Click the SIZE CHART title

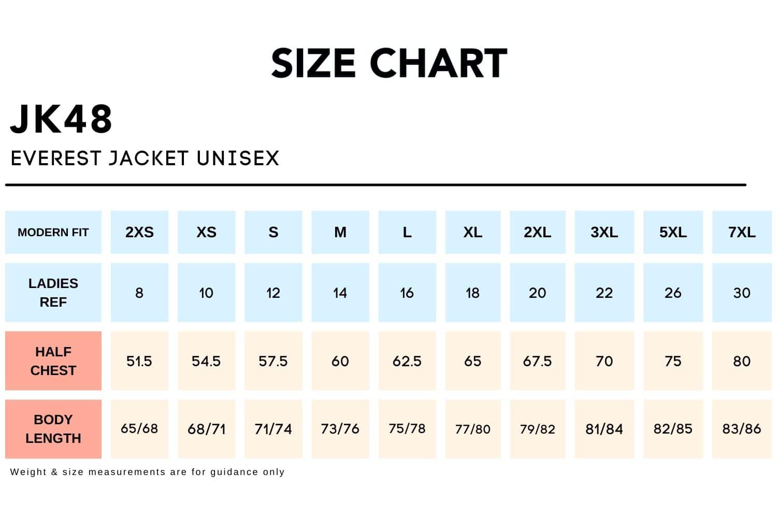pyautogui.click(x=389, y=63)
